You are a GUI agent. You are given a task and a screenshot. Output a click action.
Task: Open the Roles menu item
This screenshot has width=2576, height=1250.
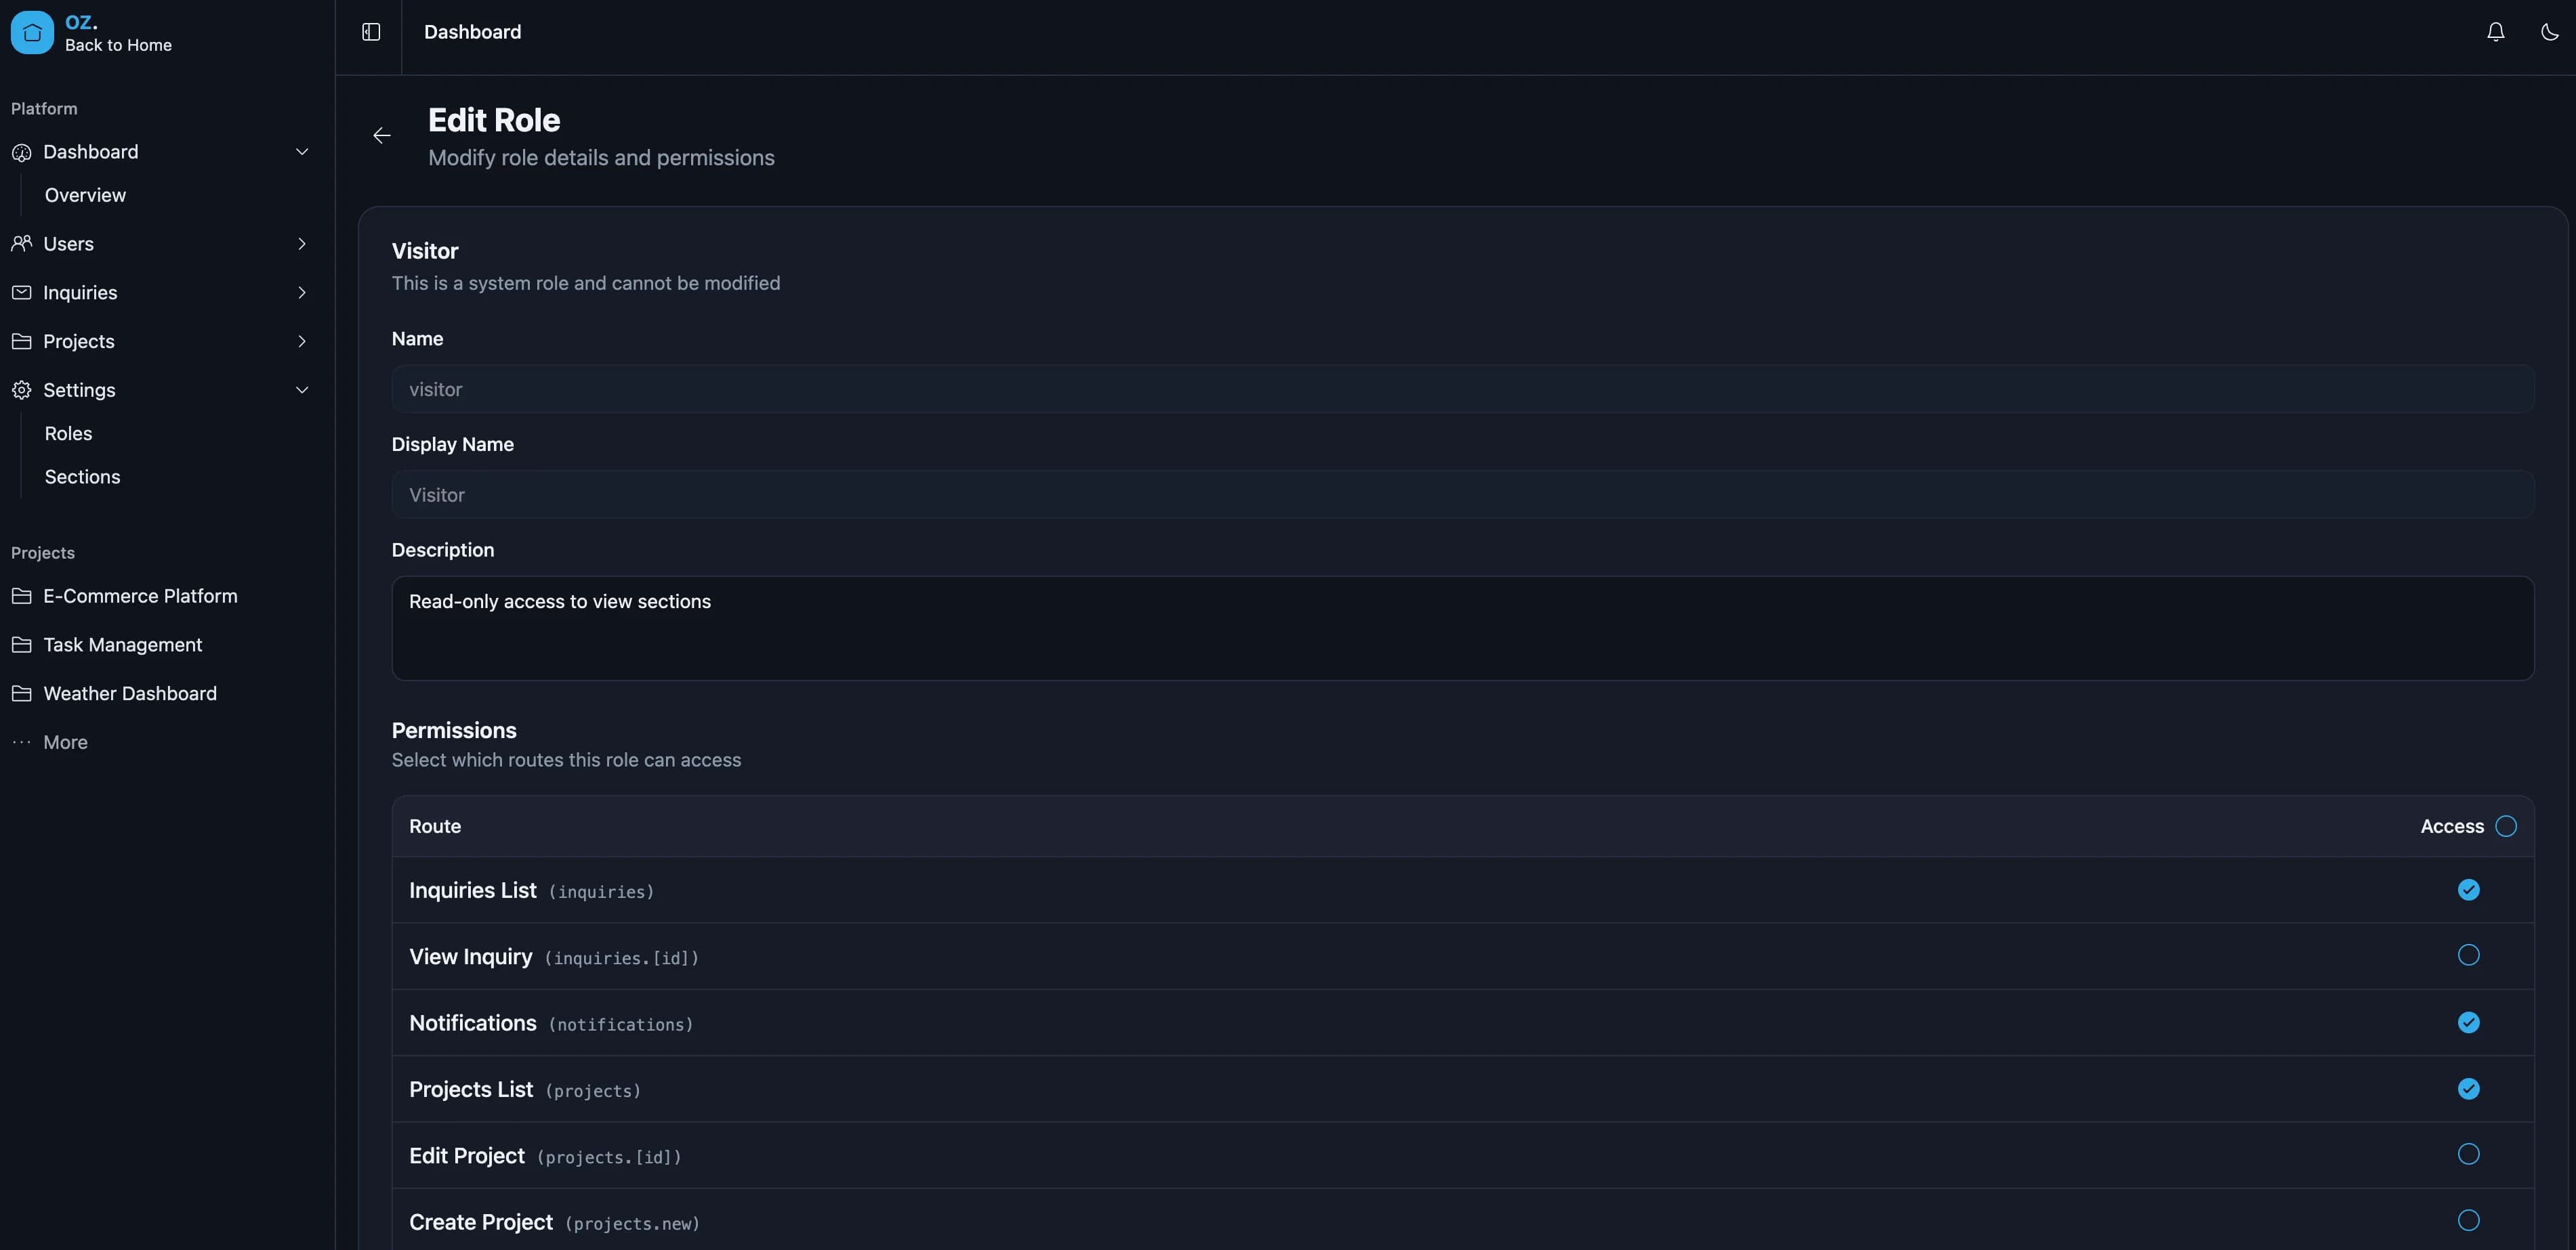[x=68, y=433]
